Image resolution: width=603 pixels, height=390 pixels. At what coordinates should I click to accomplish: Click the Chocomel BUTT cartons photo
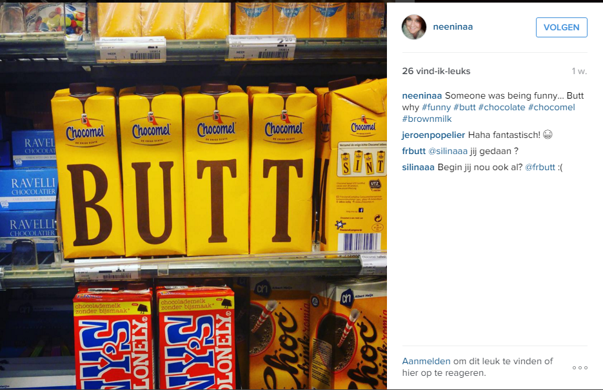pos(193,196)
